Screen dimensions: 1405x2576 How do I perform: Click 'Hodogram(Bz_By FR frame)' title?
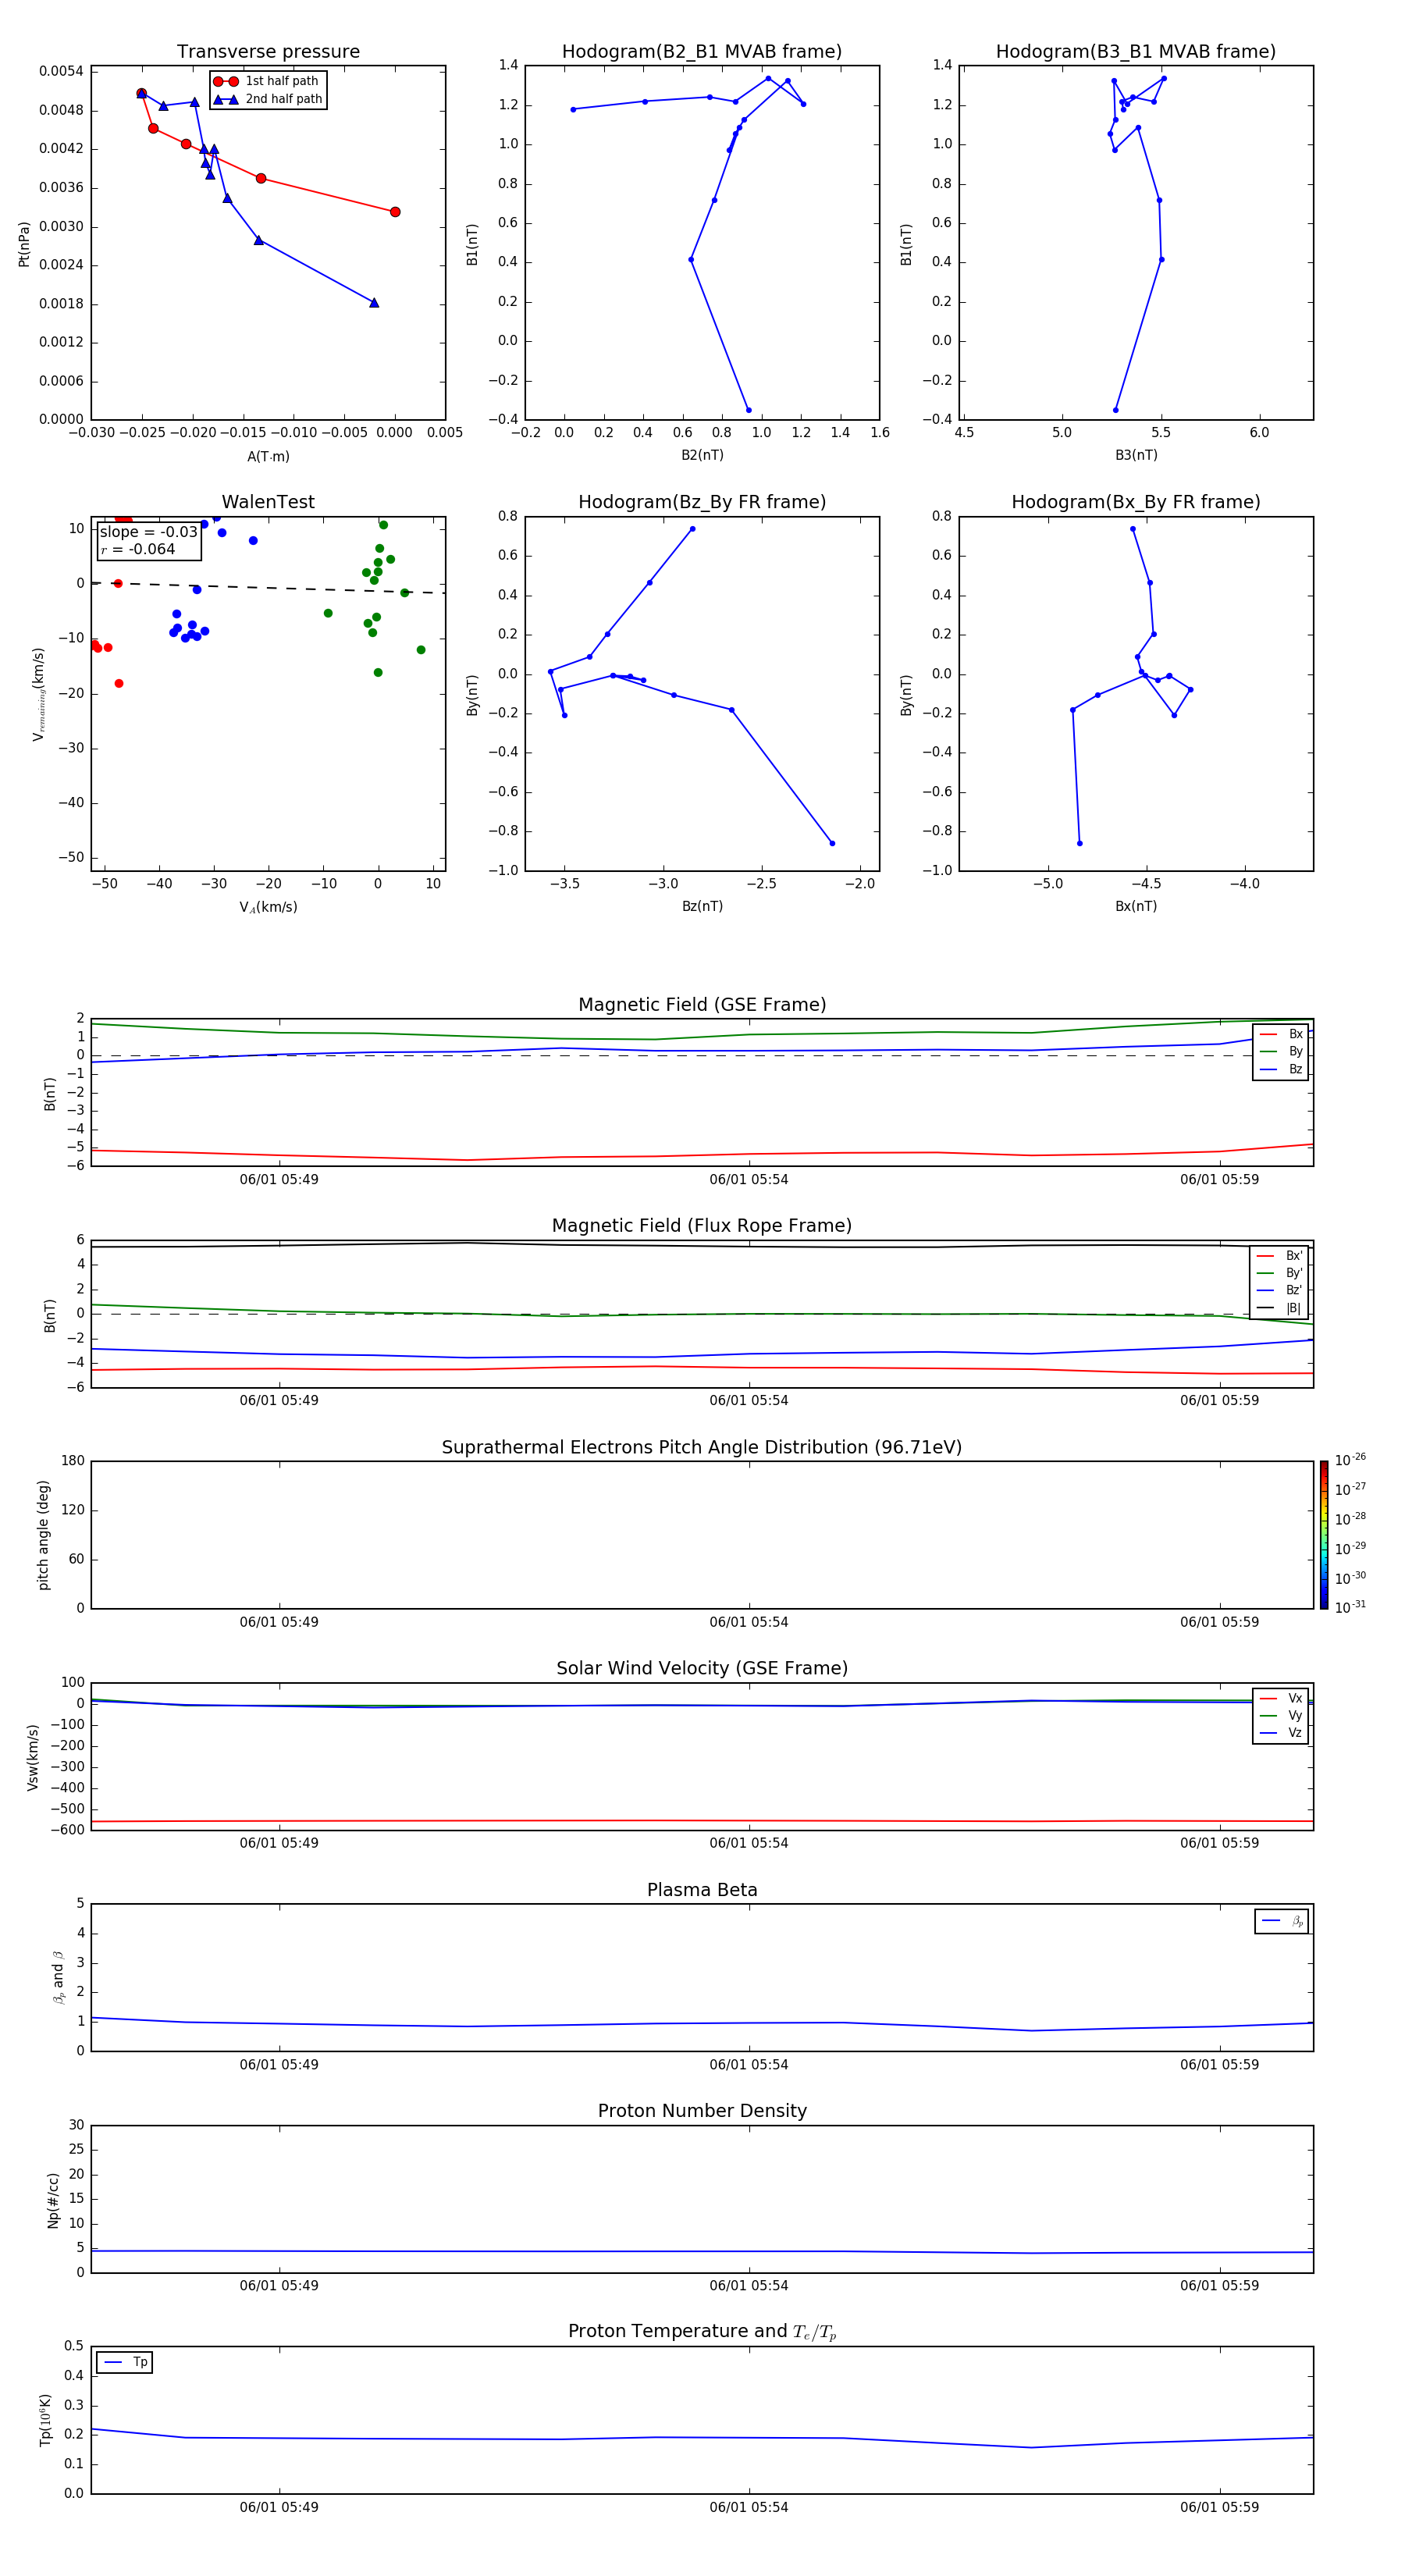coord(702,502)
